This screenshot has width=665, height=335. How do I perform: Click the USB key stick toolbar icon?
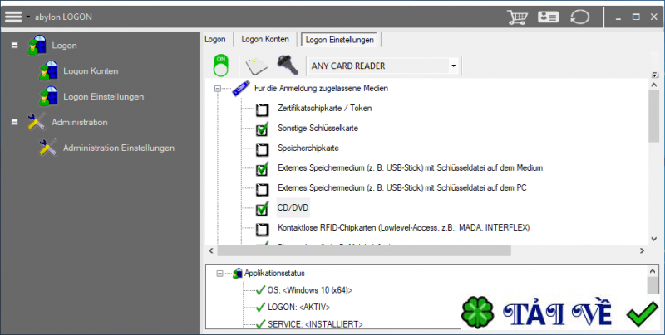pyautogui.click(x=288, y=66)
